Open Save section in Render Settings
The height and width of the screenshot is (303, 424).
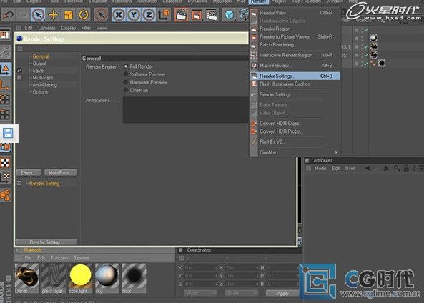[38, 71]
